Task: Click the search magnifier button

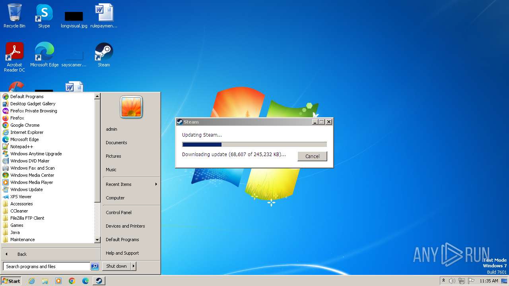Action: pos(95,267)
